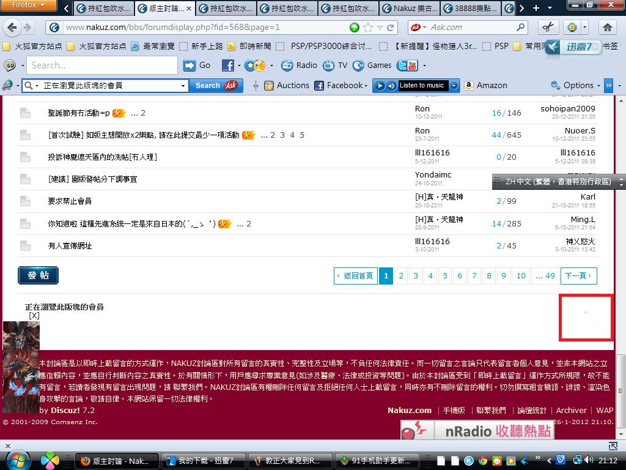
Task: Open the Firefox menu button
Action: click(28, 5)
